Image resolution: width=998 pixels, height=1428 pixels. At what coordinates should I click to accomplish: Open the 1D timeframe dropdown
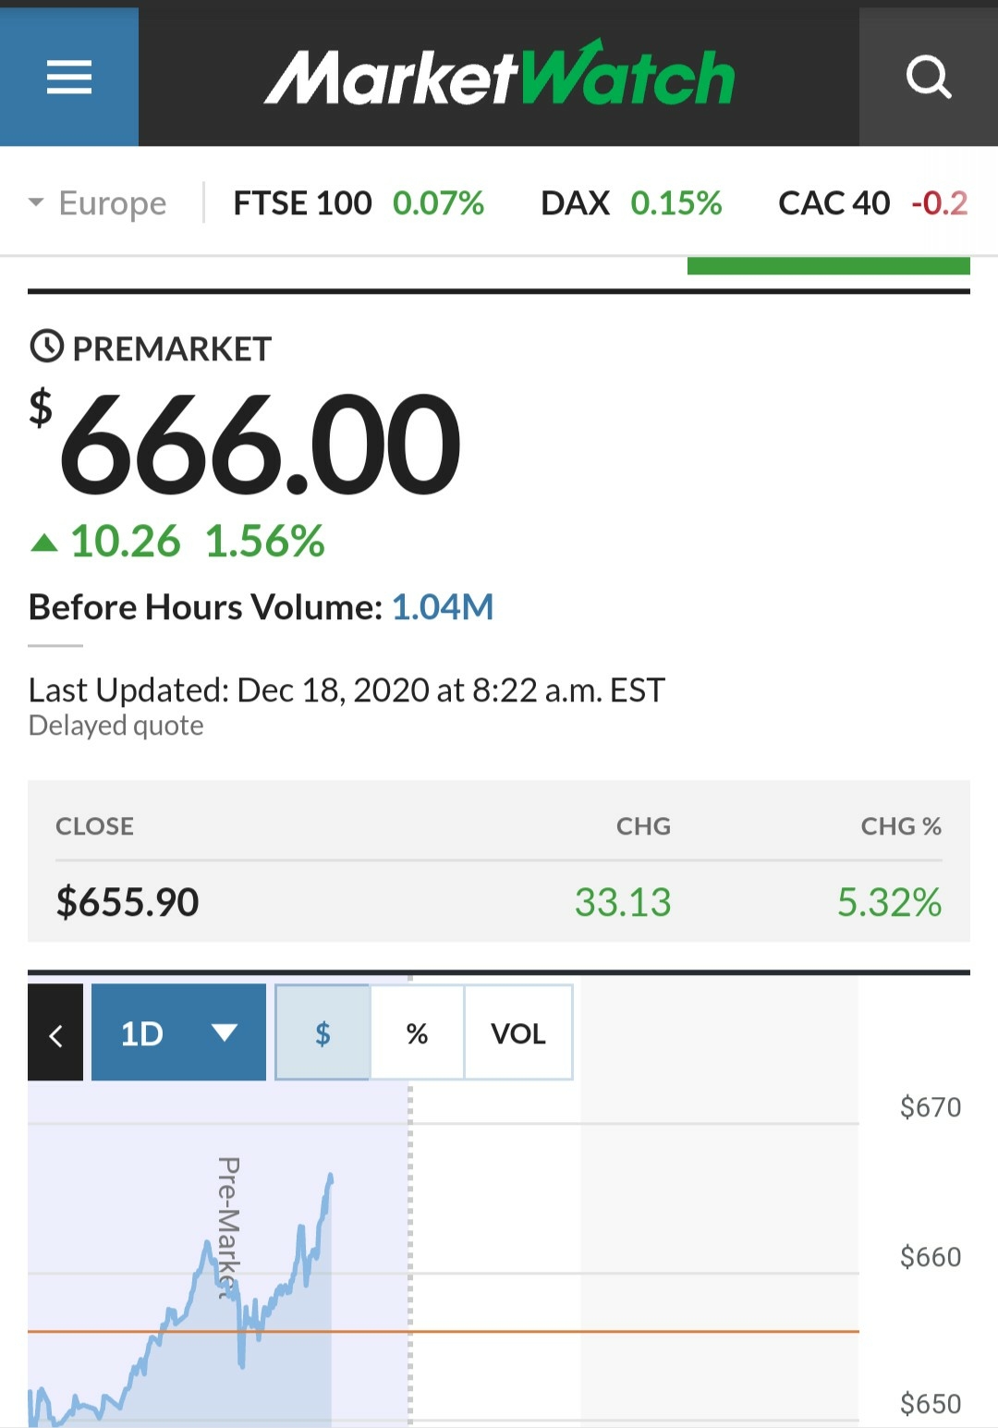(178, 1032)
